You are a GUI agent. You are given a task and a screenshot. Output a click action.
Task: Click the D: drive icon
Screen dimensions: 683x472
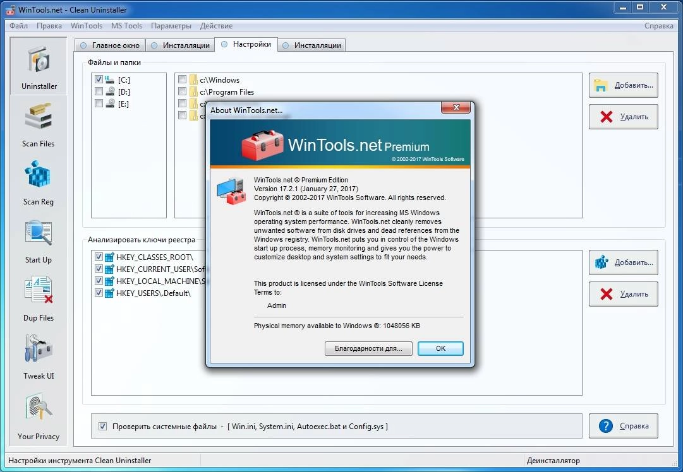[x=110, y=91]
